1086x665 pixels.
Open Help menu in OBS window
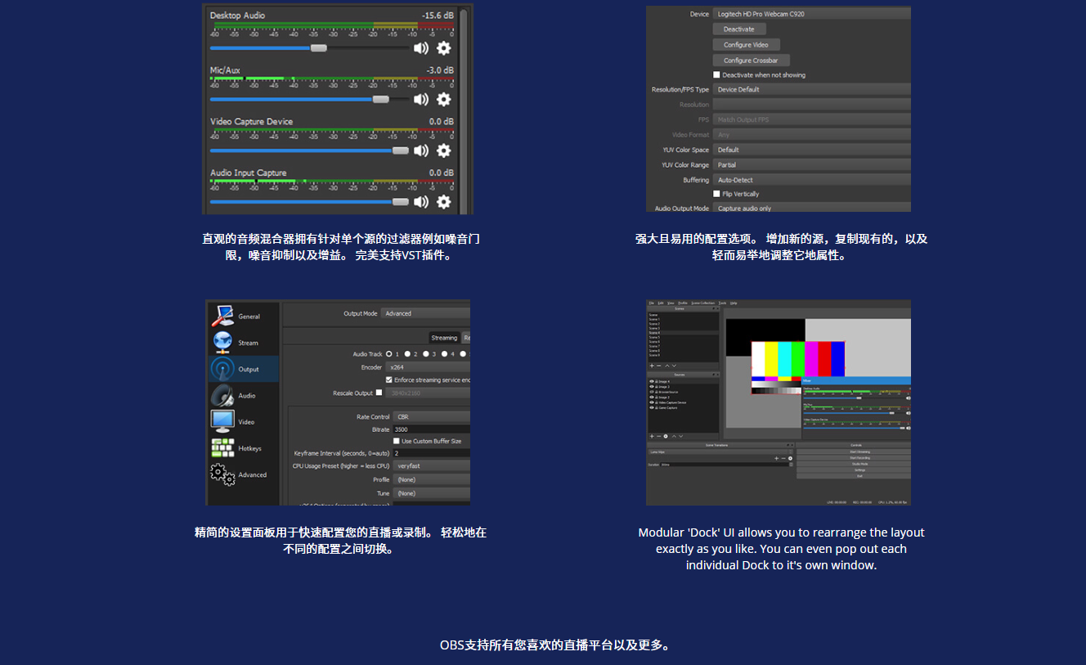(x=734, y=303)
